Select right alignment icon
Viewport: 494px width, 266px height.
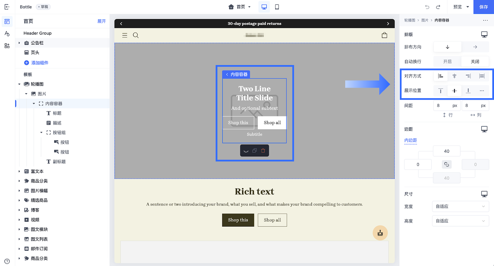click(x=468, y=76)
